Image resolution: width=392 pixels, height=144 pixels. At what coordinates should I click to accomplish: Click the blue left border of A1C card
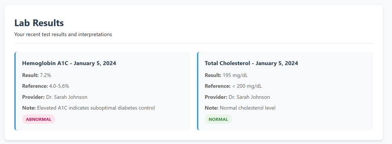click(x=15, y=91)
